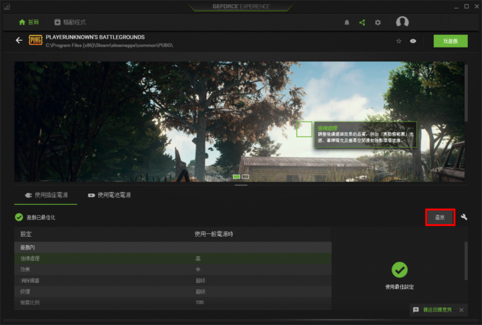Screen dimensions: 482x325
Task: Click the 遊戲內 section header
Action: click(x=173, y=247)
